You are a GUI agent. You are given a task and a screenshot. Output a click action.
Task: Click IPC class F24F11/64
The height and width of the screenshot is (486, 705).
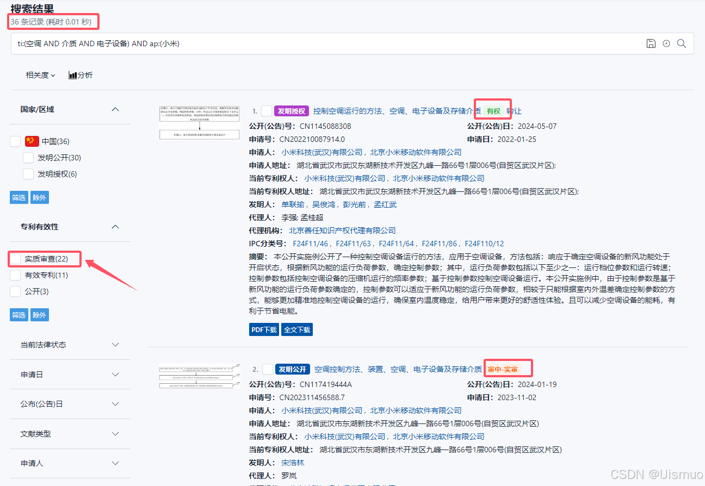coord(397,244)
